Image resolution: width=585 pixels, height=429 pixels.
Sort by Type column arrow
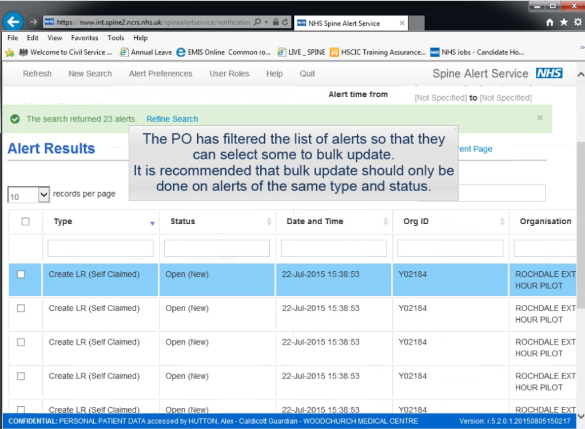click(x=152, y=224)
